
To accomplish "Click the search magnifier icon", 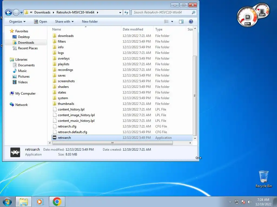I will (x=193, y=12).
